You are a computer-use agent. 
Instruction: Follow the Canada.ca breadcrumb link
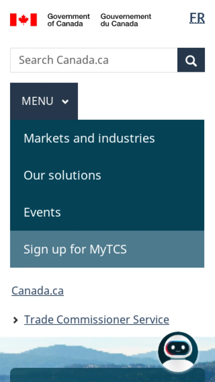pyautogui.click(x=38, y=291)
